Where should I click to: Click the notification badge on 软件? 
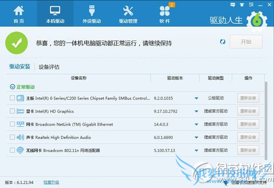(x=172, y=5)
